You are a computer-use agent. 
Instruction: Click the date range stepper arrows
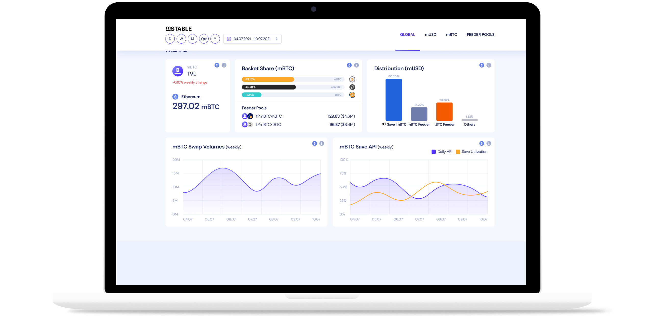(276, 39)
